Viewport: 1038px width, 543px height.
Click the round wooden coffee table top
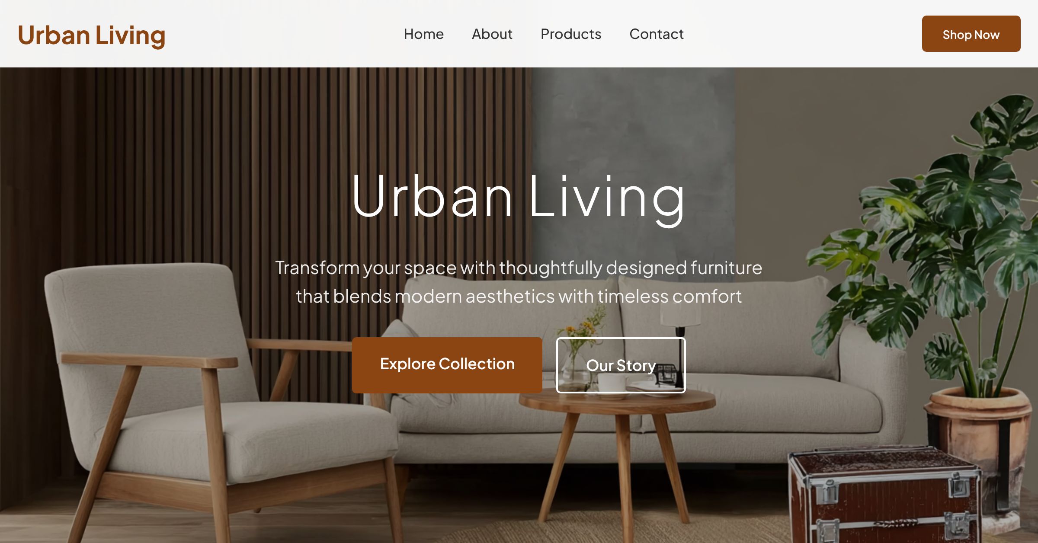[x=616, y=400]
